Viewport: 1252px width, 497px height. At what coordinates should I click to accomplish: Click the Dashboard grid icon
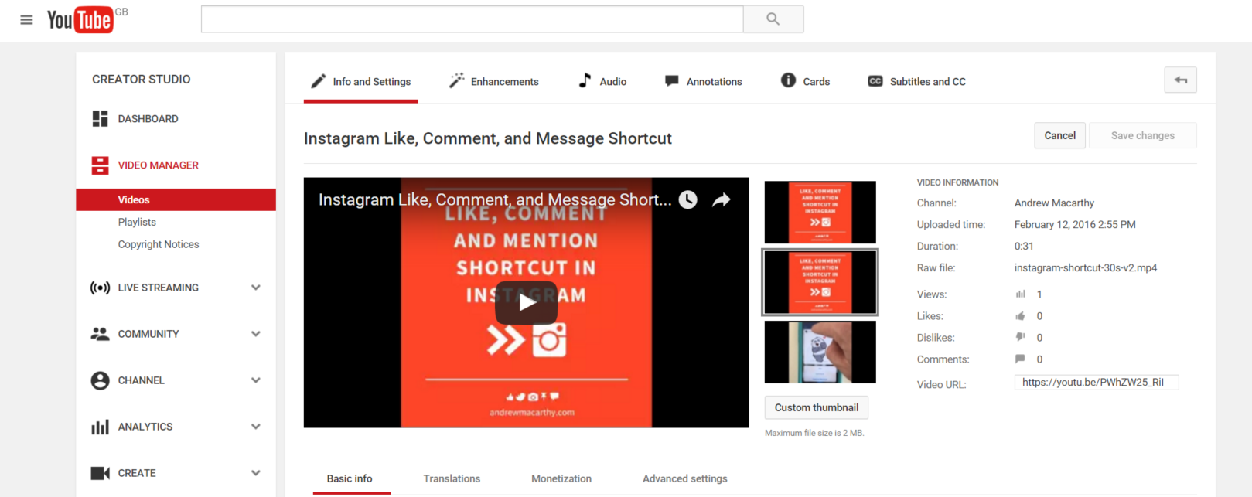click(x=100, y=118)
